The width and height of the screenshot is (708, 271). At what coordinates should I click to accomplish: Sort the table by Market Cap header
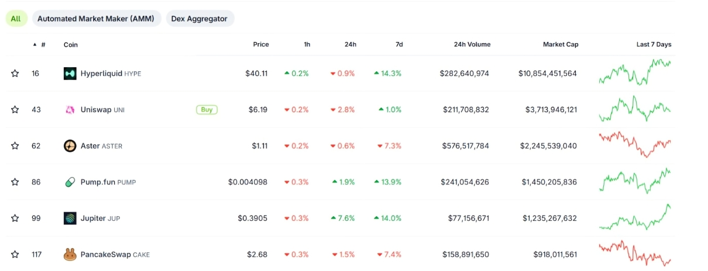[x=560, y=44]
